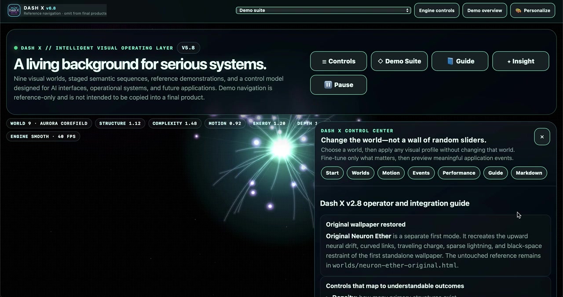Click the Personalize palette button

click(533, 10)
